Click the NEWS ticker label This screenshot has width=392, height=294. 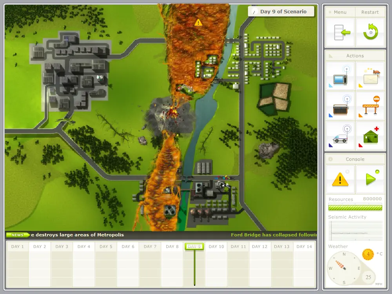18,235
